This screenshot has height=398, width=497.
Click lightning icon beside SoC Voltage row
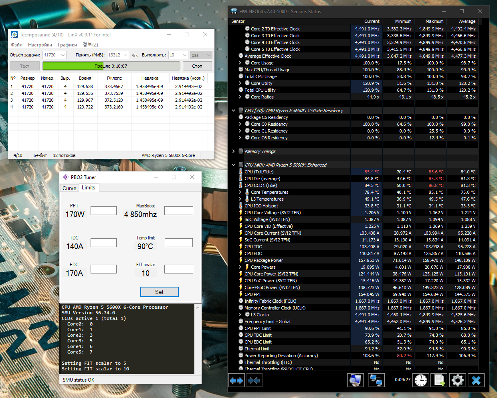[x=241, y=219]
